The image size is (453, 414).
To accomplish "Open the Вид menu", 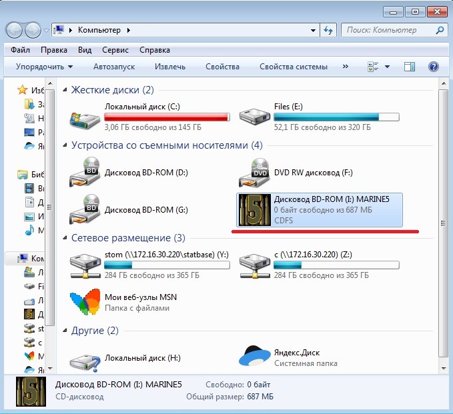I will click(x=85, y=50).
